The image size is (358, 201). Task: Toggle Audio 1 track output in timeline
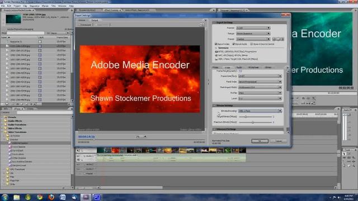click(78, 156)
